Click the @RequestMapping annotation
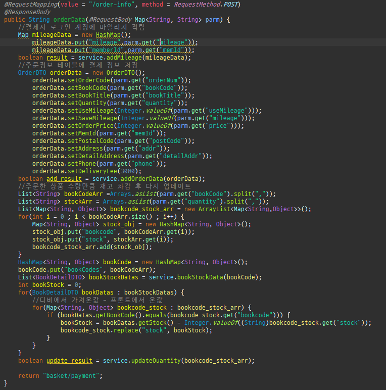Image resolution: width=386 pixels, height=390 pixels. coord(31,5)
